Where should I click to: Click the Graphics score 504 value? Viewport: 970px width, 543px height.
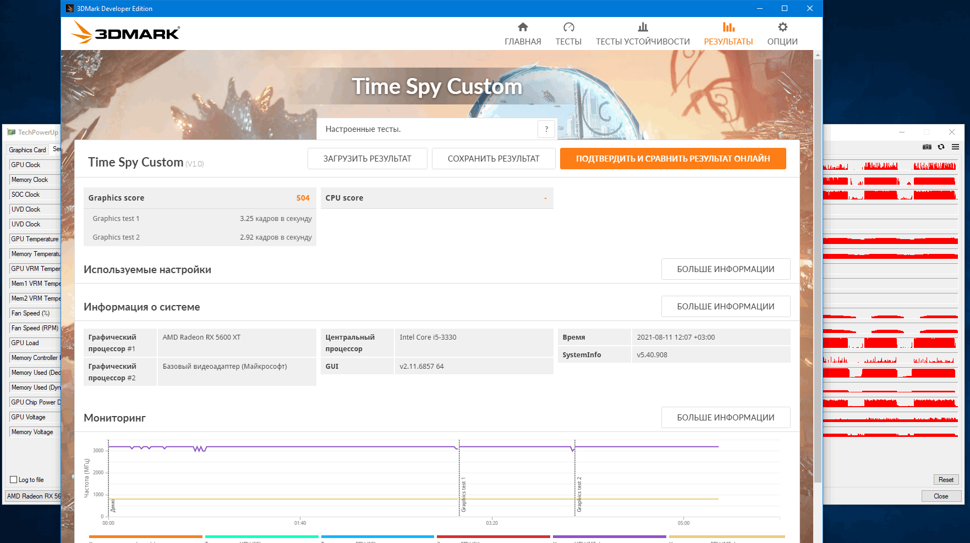click(303, 198)
